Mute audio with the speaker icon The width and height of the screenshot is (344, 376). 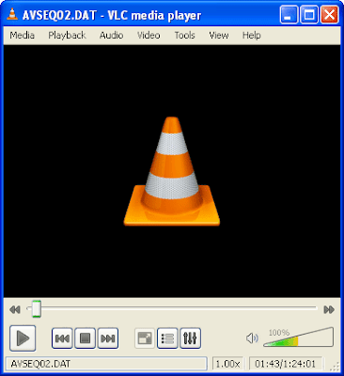point(252,338)
